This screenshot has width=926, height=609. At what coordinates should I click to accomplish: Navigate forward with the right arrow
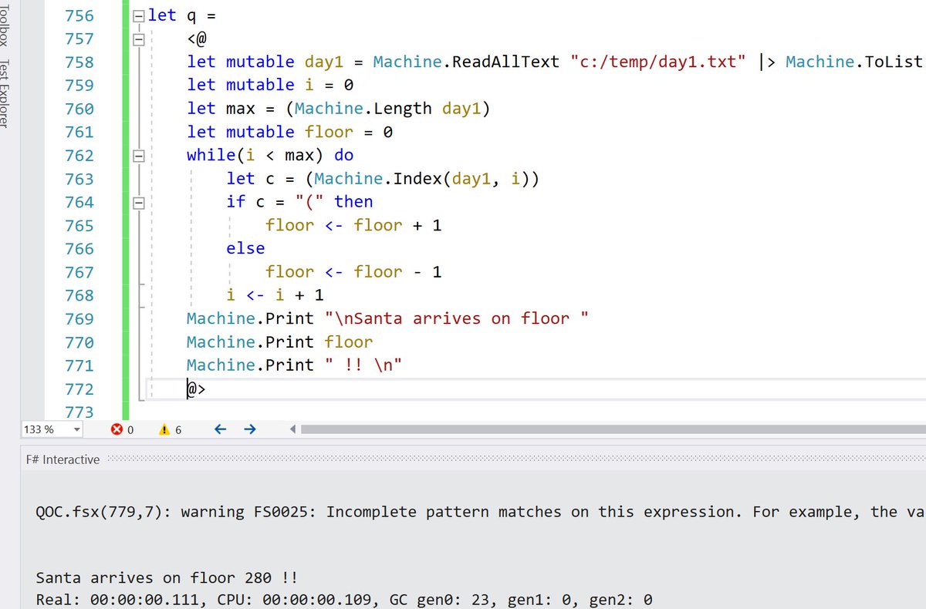(249, 429)
